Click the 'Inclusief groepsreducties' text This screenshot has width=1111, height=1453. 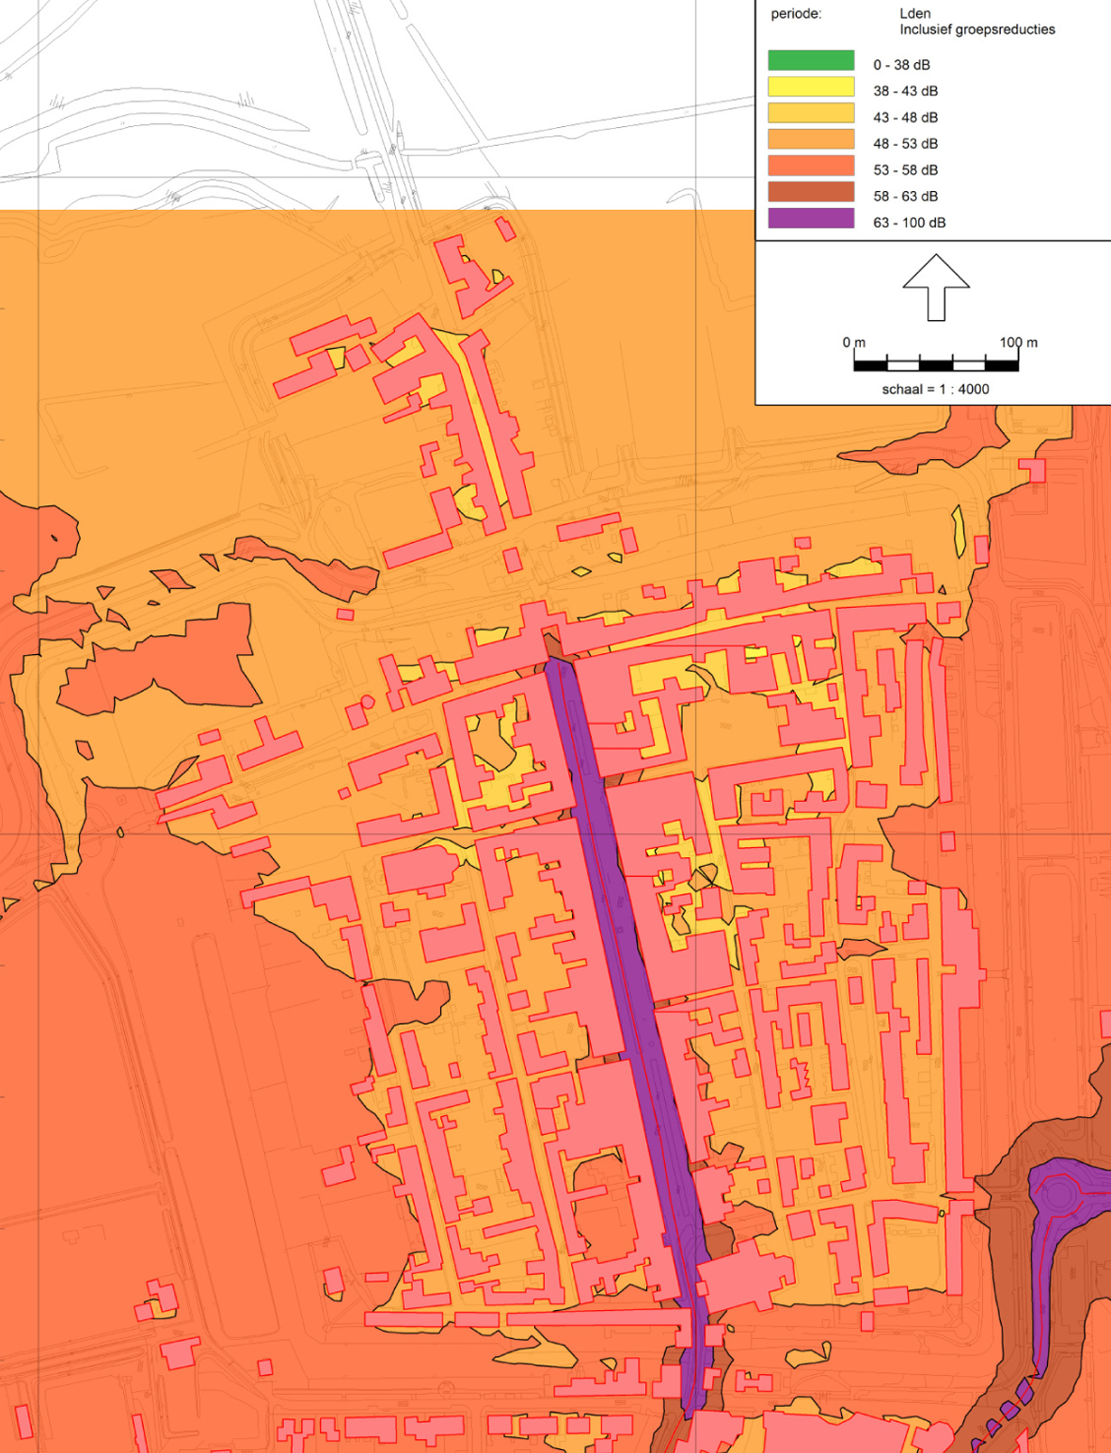coord(976,29)
